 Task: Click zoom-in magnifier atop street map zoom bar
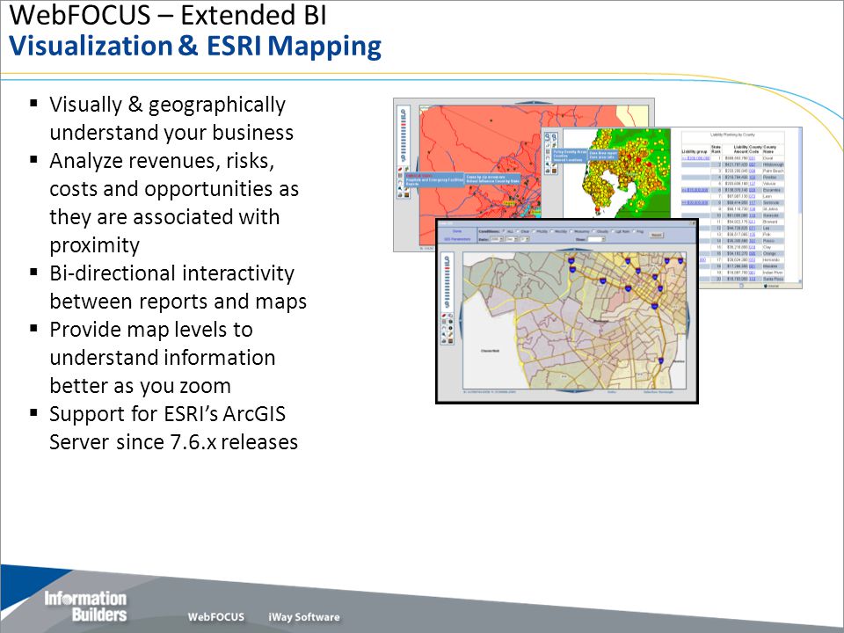tap(447, 258)
